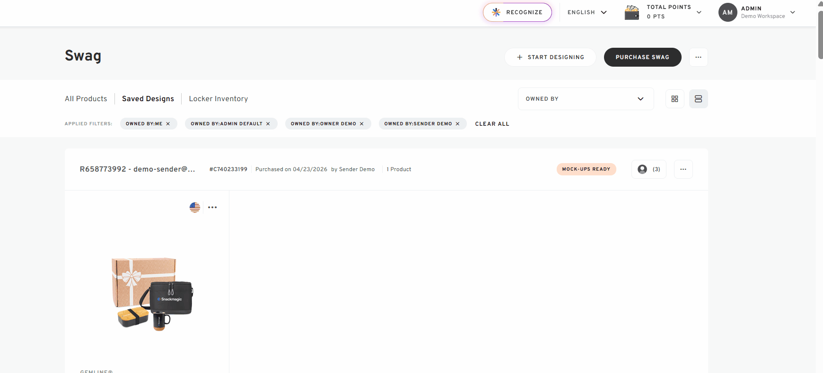This screenshot has height=373, width=823.
Task: Click the 1 Product label
Action: click(399, 169)
